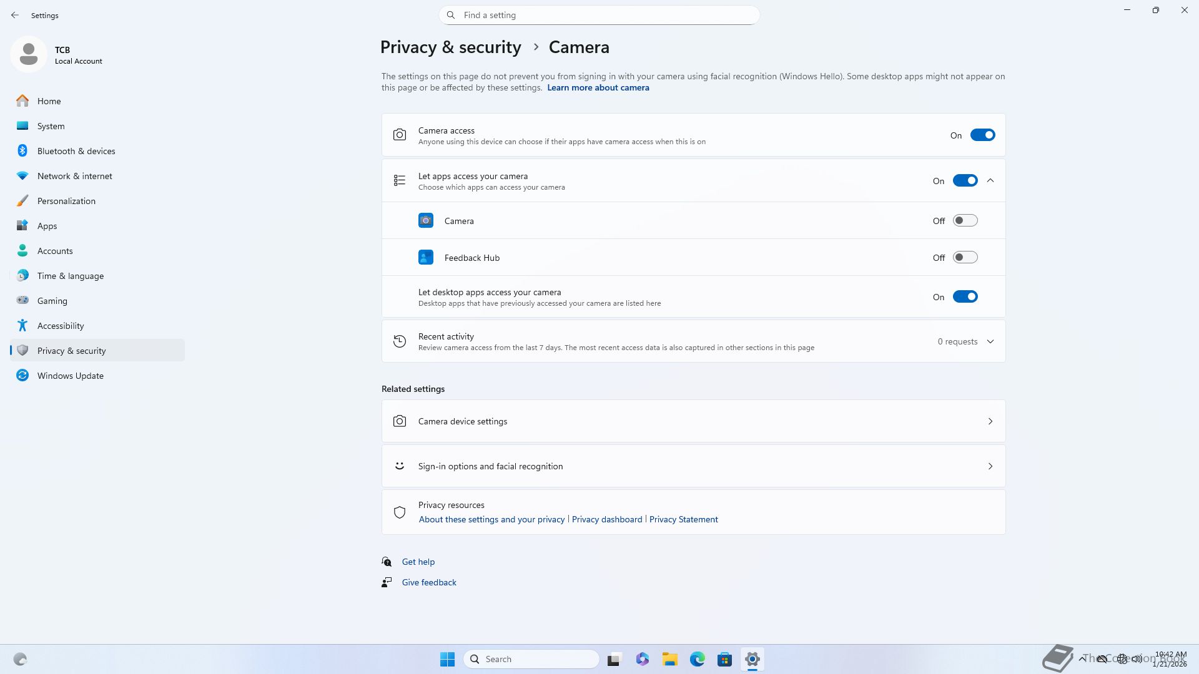This screenshot has height=674, width=1199.
Task: Open Privacy dashboard link
Action: pos(606,519)
